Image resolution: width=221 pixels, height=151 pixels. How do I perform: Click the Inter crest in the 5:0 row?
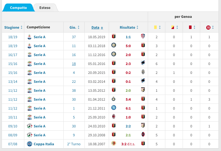click(x=114, y=46)
